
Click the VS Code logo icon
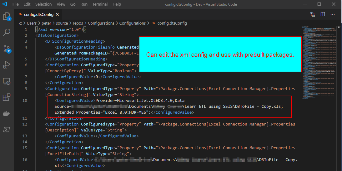[x=5, y=4]
